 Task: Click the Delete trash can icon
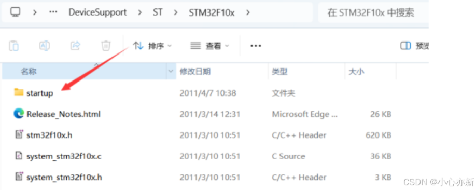point(106,46)
